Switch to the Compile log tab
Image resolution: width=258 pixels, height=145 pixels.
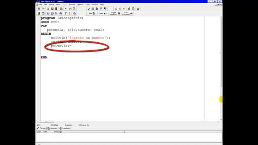(65, 128)
